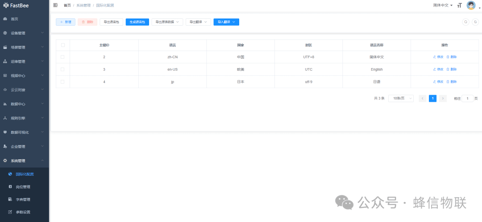Click the 新增 button
Screen dimensions: 482x222
(x=66, y=22)
